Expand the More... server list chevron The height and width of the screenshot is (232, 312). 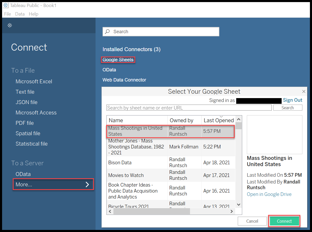click(x=87, y=185)
